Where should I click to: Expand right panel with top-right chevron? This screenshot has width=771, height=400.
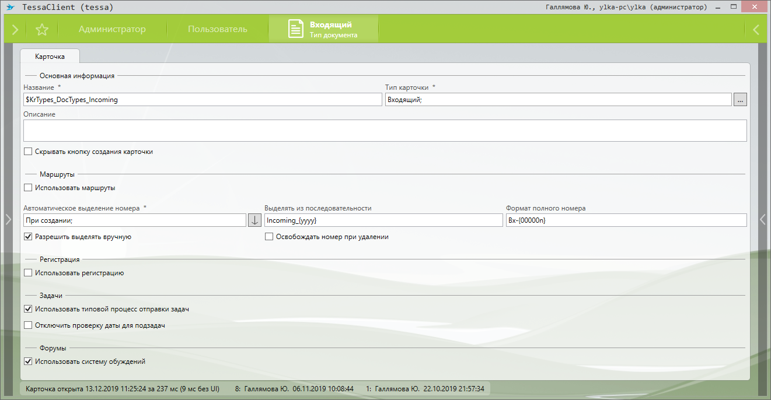tap(756, 30)
